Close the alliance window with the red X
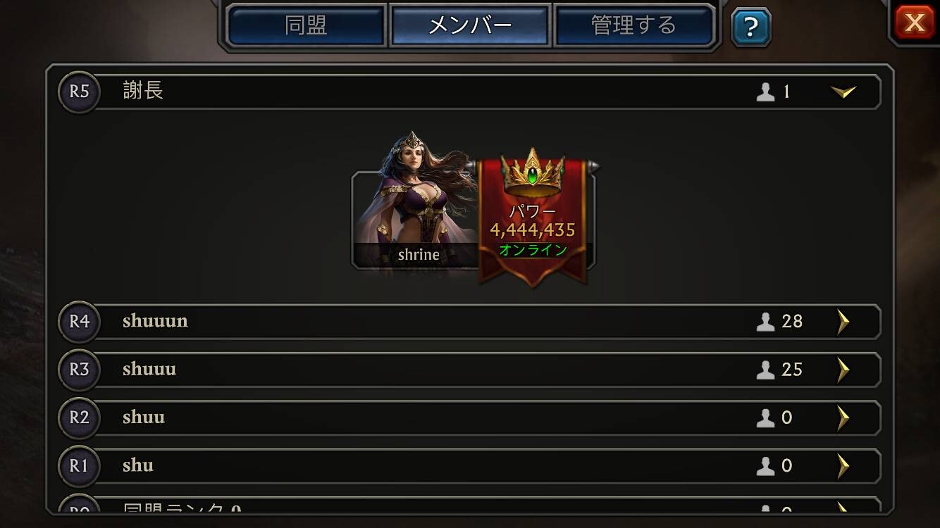Image resolution: width=940 pixels, height=528 pixels. coord(915,23)
